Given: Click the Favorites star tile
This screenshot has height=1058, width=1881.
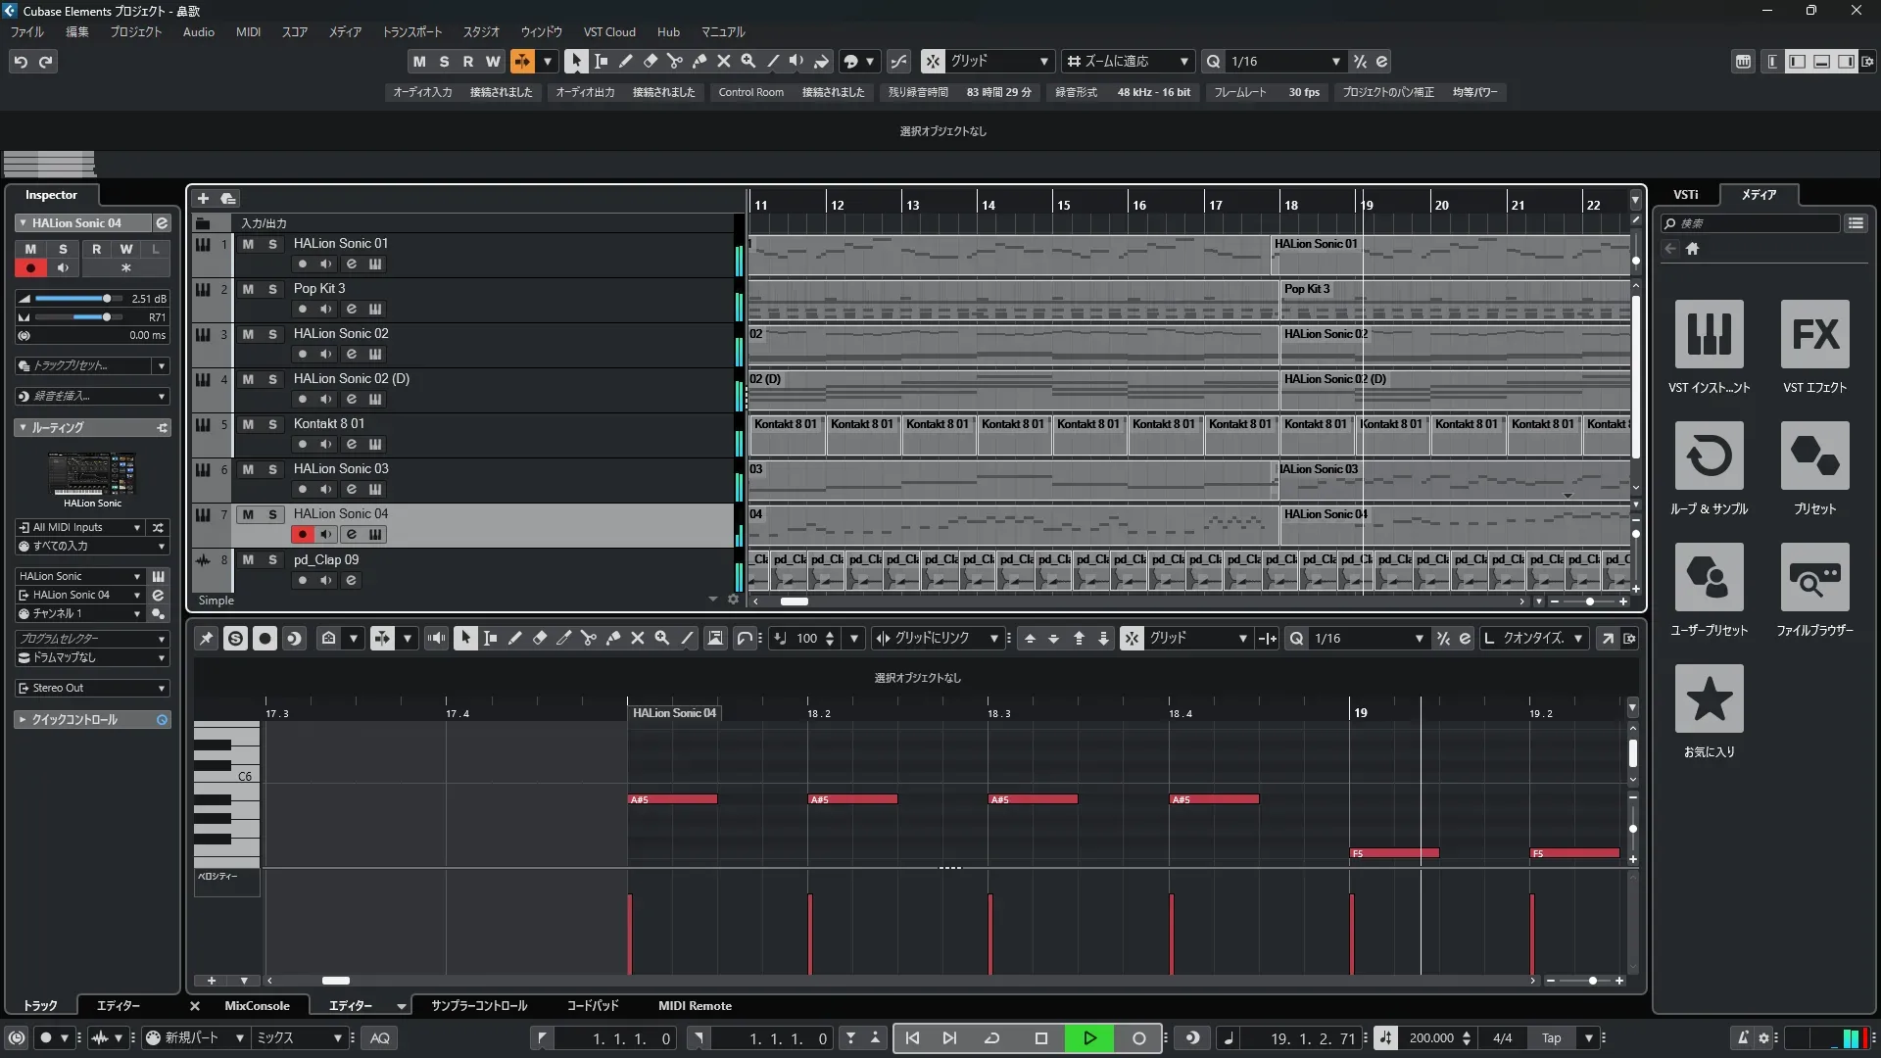Looking at the screenshot, I should 1709,698.
